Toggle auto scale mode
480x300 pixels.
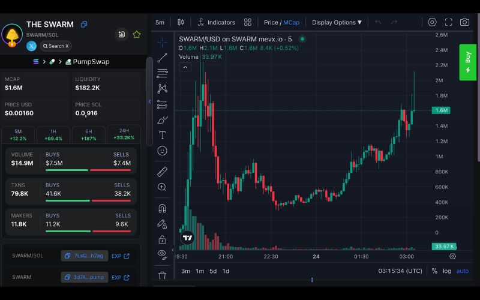click(x=463, y=271)
